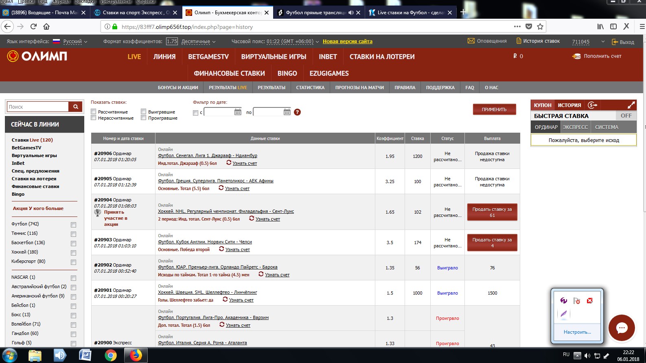Tick the Баскетбол (136) sport checkbox
Screen dimensions: 646x363
73,243
